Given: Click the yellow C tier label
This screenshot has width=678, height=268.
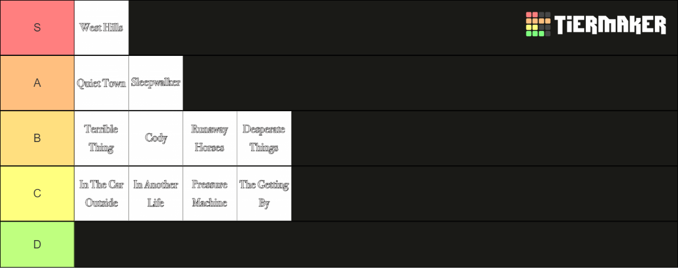Looking at the screenshot, I should coord(37,194).
